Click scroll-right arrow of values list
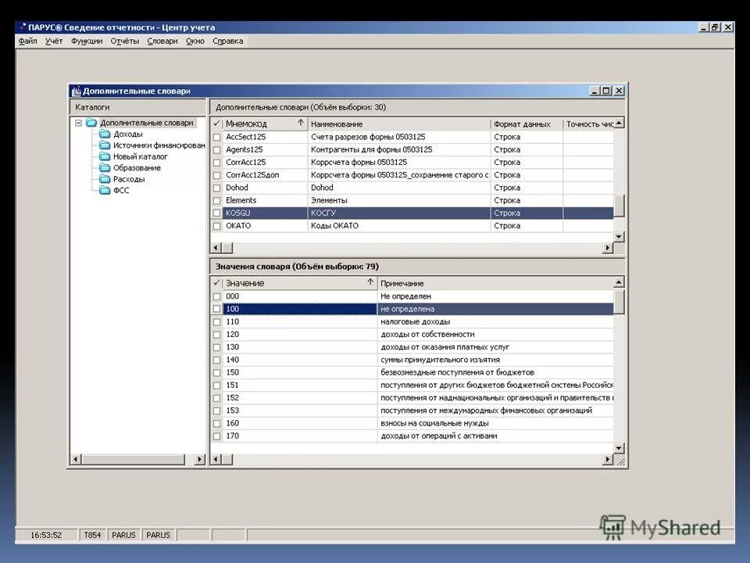Screen dimensions: 750x563 (608, 460)
